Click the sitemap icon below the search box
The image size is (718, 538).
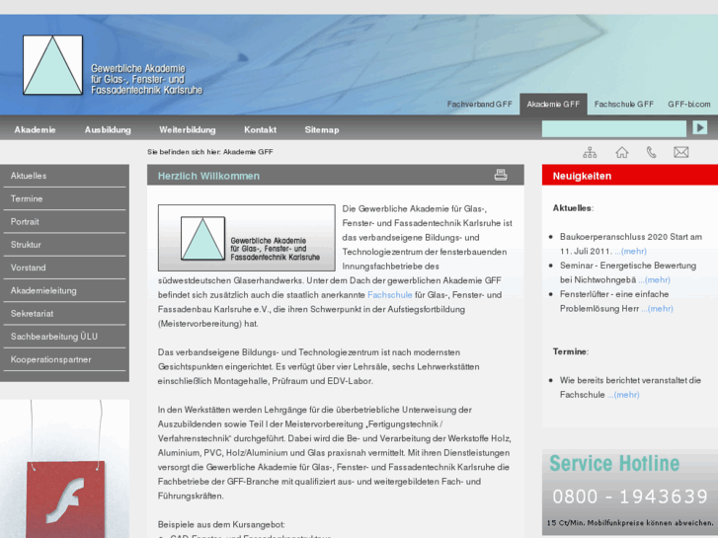590,152
